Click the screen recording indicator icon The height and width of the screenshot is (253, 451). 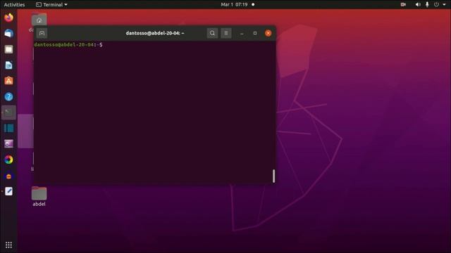[x=403, y=5]
